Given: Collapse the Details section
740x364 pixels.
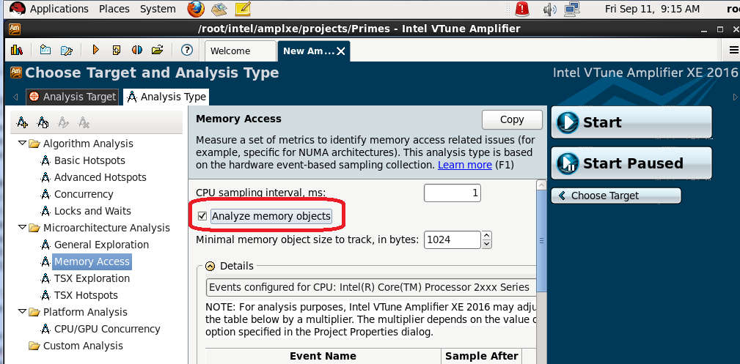Looking at the screenshot, I should (x=210, y=266).
